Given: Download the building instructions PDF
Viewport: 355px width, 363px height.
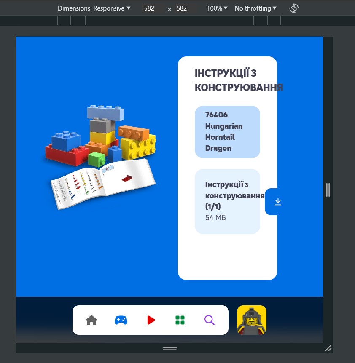Looking at the screenshot, I should point(277,202).
